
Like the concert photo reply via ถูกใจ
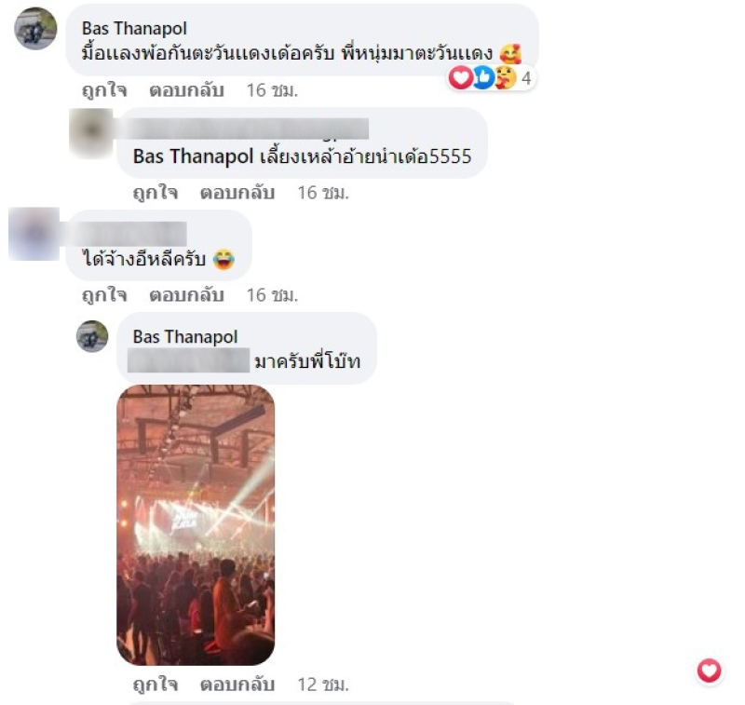click(x=156, y=685)
